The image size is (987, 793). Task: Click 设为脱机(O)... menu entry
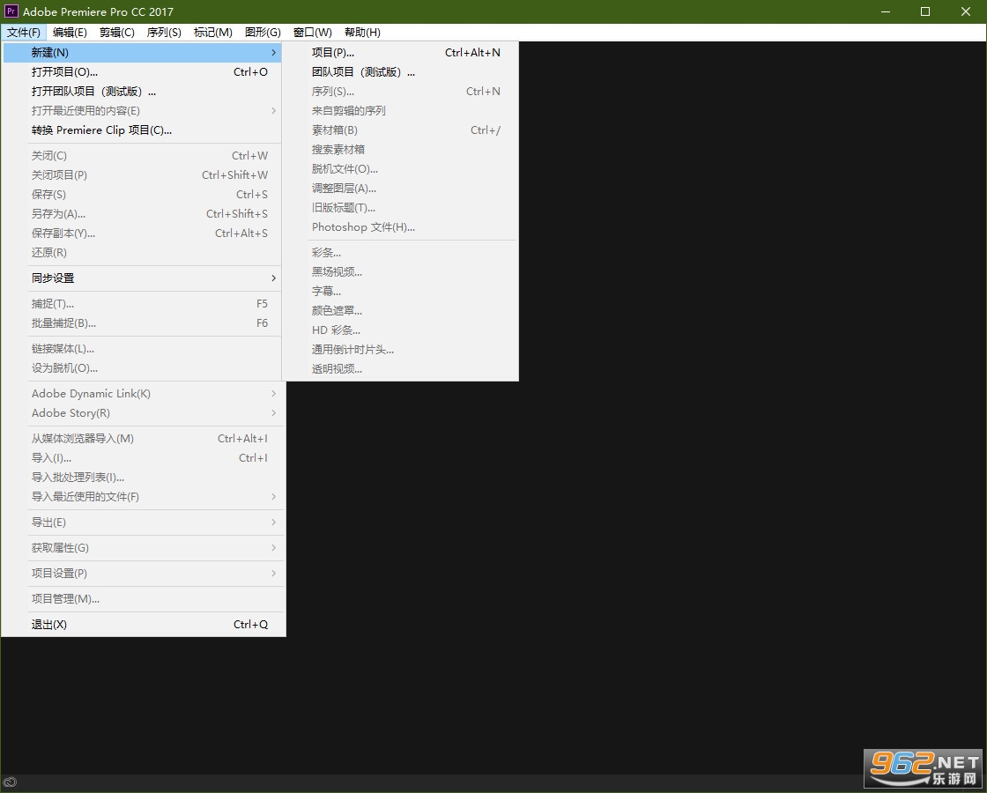tap(142, 368)
